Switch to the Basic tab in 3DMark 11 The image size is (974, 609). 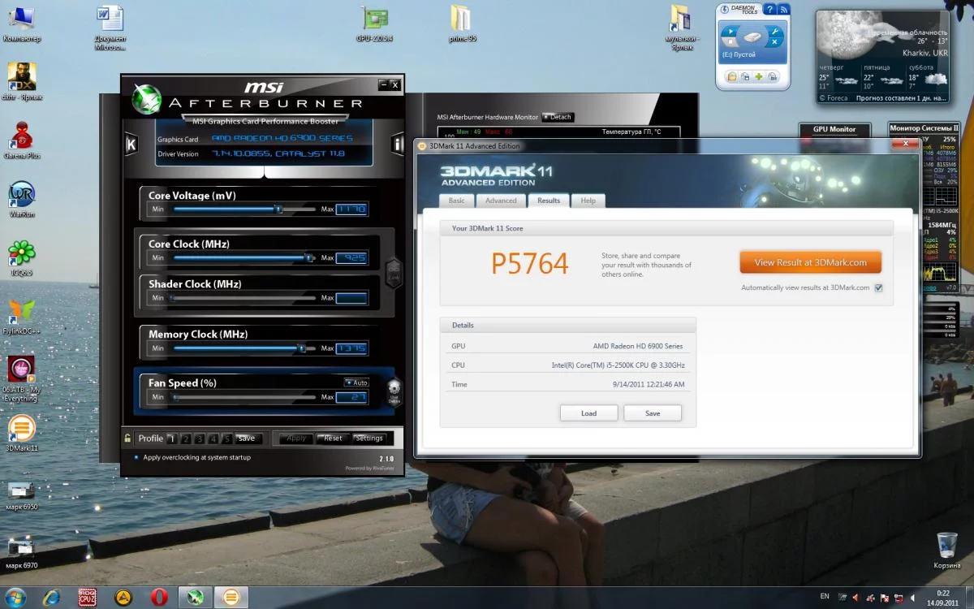coord(457,201)
